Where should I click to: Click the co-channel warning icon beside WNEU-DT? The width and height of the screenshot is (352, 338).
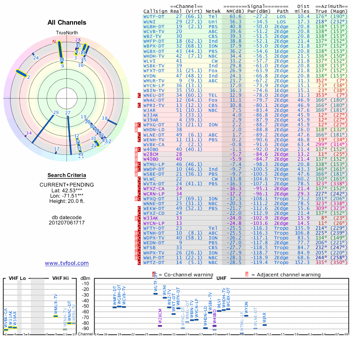[139, 96]
